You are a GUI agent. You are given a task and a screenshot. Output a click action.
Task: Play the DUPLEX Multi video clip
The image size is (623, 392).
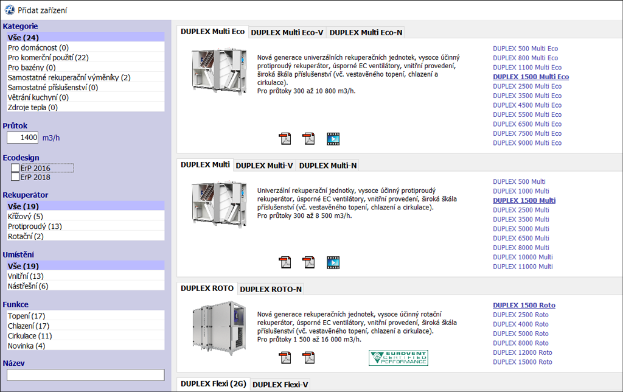pyautogui.click(x=333, y=262)
